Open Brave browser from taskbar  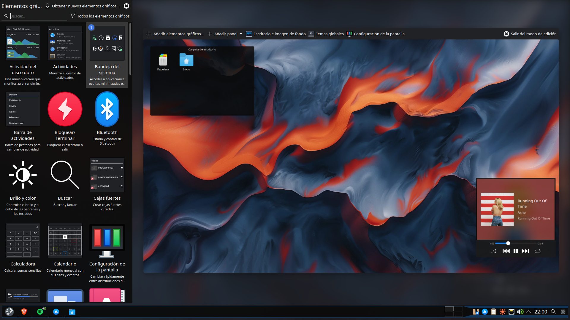24,312
